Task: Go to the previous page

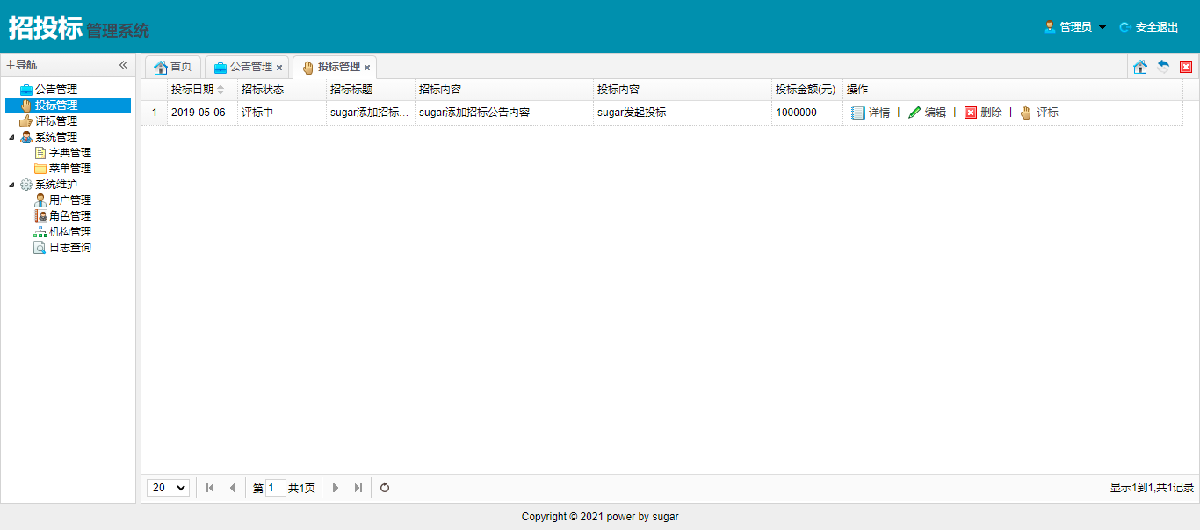Action: pos(232,488)
